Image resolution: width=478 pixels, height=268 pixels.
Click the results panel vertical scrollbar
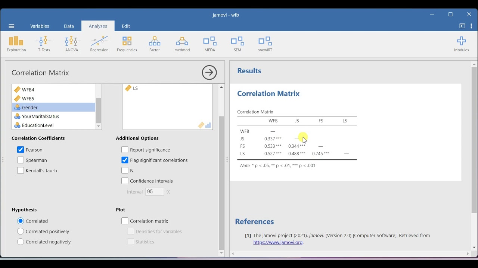[474, 140]
